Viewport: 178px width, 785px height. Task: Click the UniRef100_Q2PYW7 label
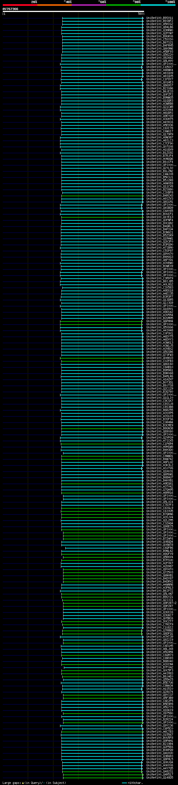click(x=160, y=33)
